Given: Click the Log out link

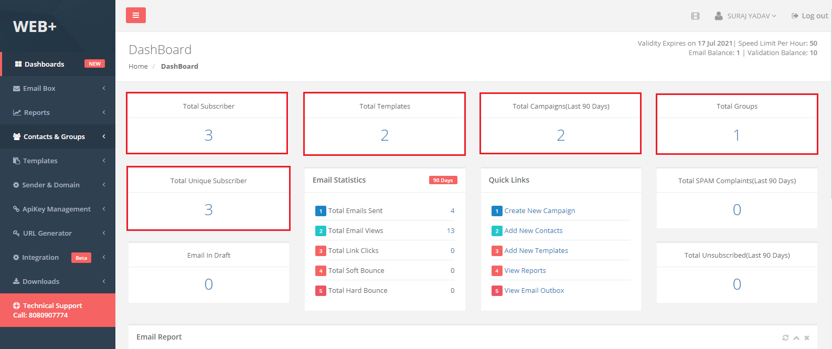Looking at the screenshot, I should click(809, 16).
